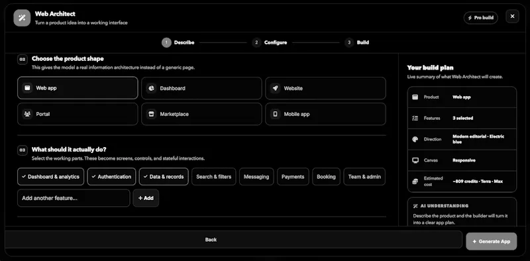Click the Back button
Viewport: 530px width, 261px height.
(x=233, y=239)
